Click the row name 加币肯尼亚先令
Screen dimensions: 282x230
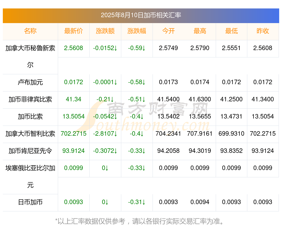tap(30, 151)
